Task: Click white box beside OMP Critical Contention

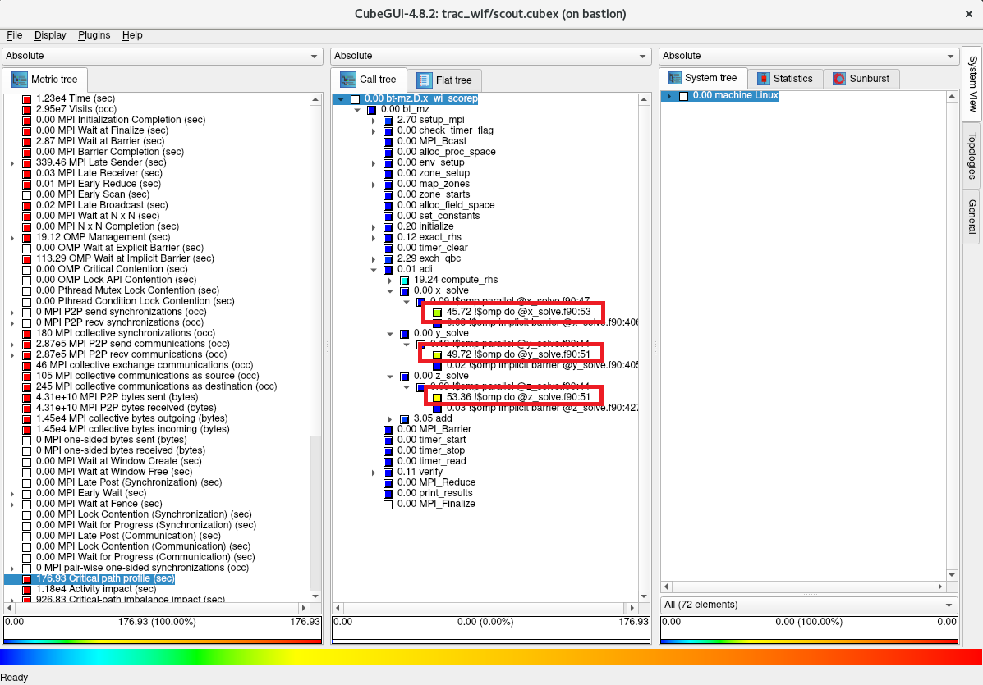Action: point(27,270)
